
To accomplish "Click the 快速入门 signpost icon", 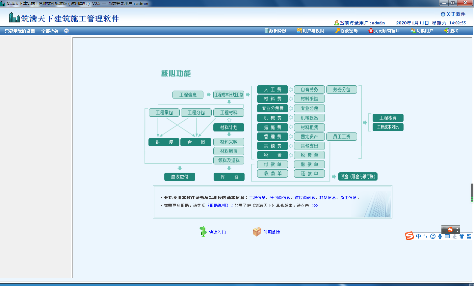I will coord(203,232).
